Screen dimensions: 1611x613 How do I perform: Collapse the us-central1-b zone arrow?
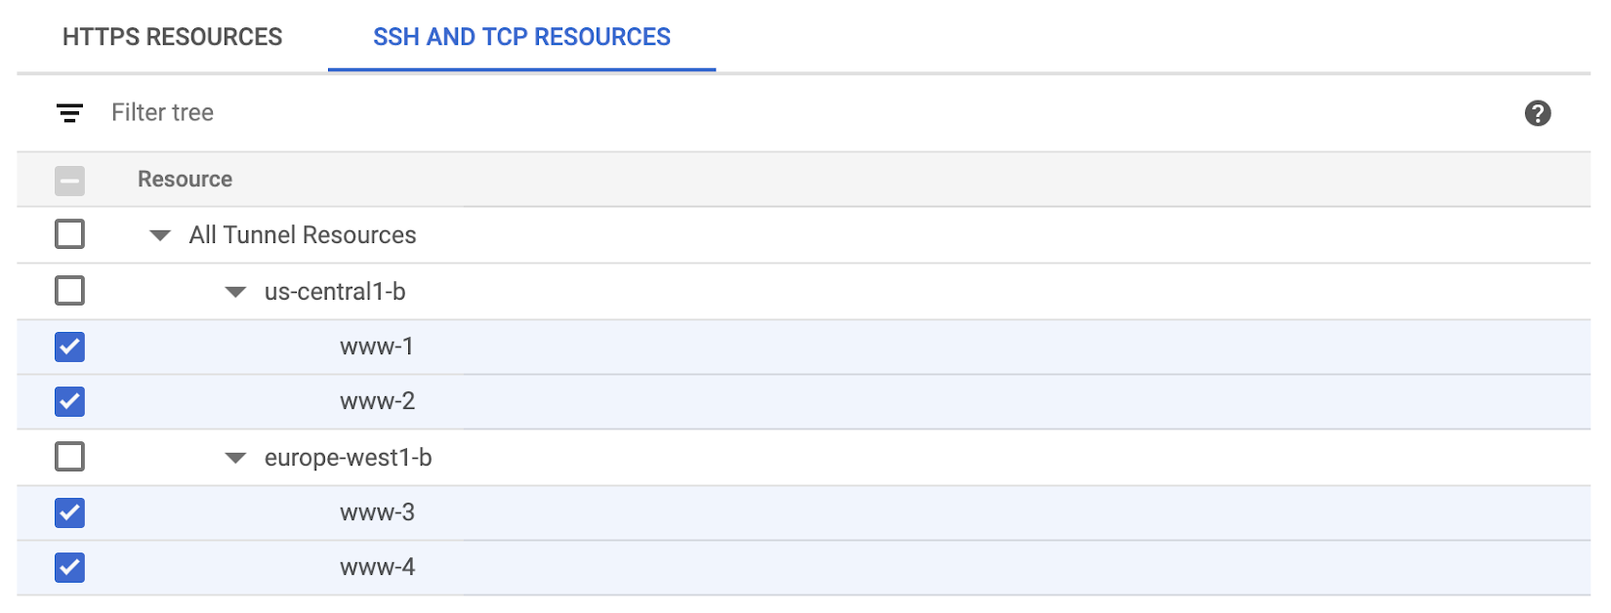pos(235,292)
